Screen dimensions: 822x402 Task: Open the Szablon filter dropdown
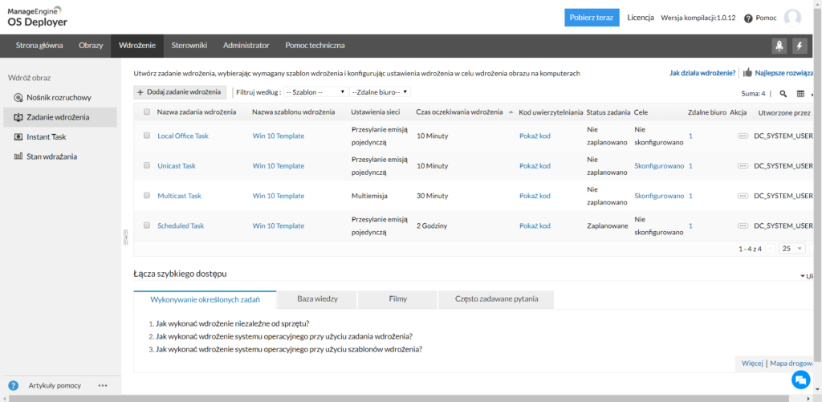click(x=315, y=92)
